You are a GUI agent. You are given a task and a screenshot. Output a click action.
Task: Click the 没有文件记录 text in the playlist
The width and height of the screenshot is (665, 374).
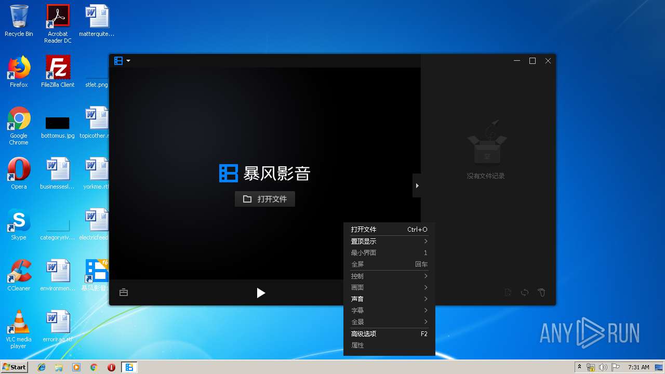(x=486, y=176)
